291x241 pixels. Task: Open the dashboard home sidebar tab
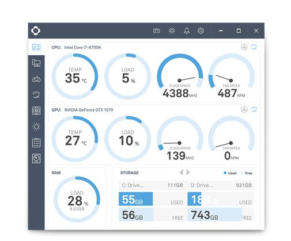(36, 47)
